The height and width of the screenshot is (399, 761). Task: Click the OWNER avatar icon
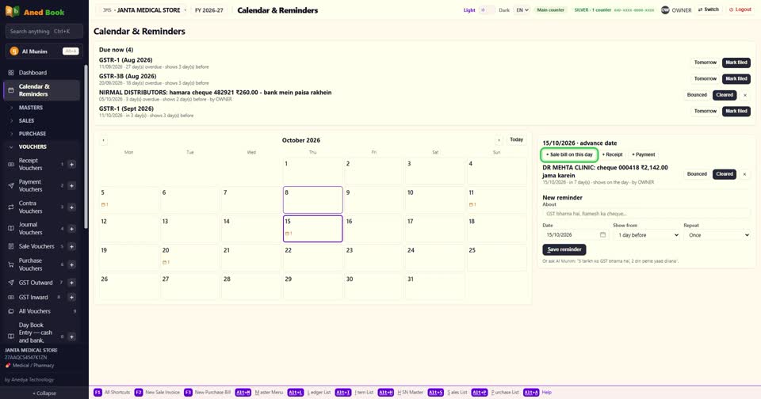pyautogui.click(x=665, y=9)
